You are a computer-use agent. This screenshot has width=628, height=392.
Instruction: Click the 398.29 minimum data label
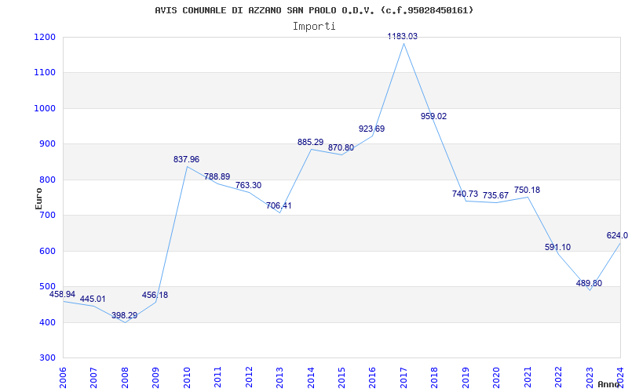125,316
